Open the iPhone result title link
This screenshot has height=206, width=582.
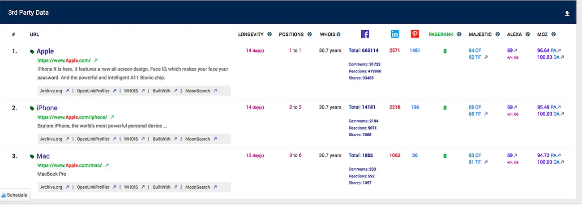pyautogui.click(x=47, y=108)
